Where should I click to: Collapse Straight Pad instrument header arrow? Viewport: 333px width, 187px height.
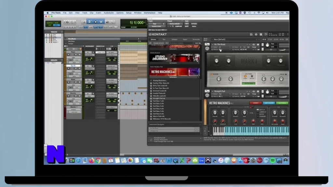213,91
